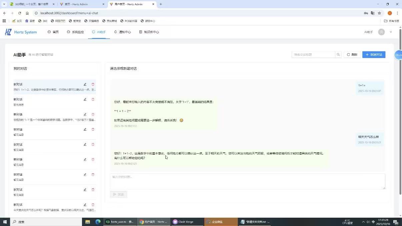Switch to hertz_user.ts window in the taskbar
The width and height of the screenshot is (402, 226).
point(120,222)
